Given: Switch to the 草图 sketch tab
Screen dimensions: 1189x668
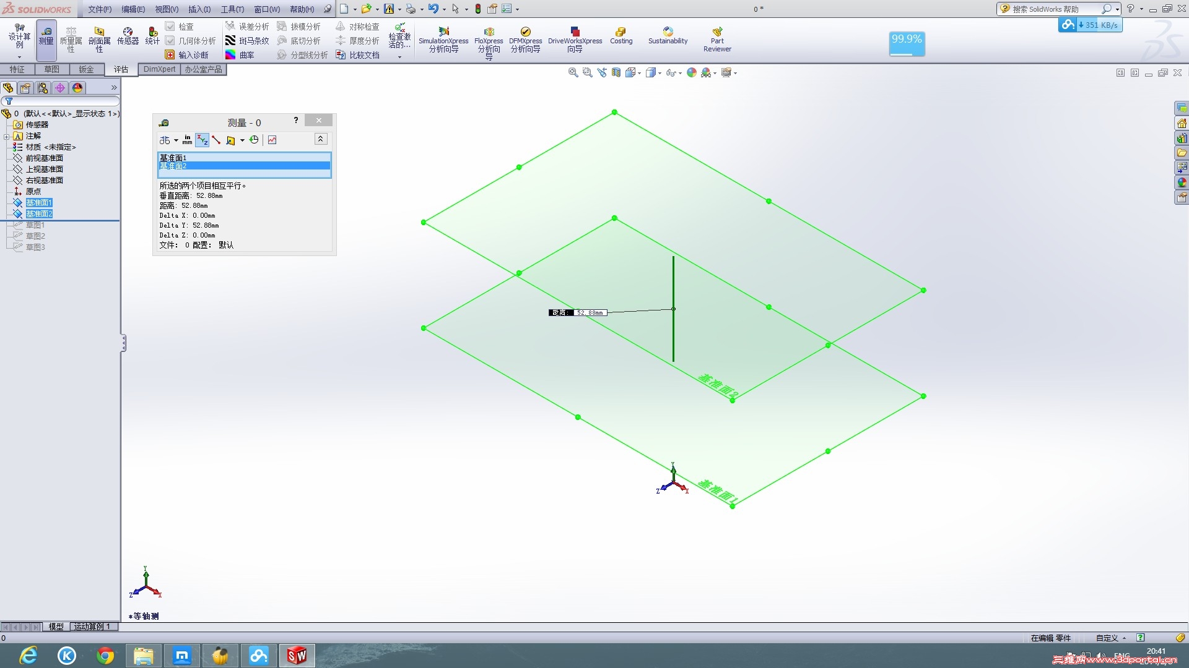Looking at the screenshot, I should click(x=51, y=69).
